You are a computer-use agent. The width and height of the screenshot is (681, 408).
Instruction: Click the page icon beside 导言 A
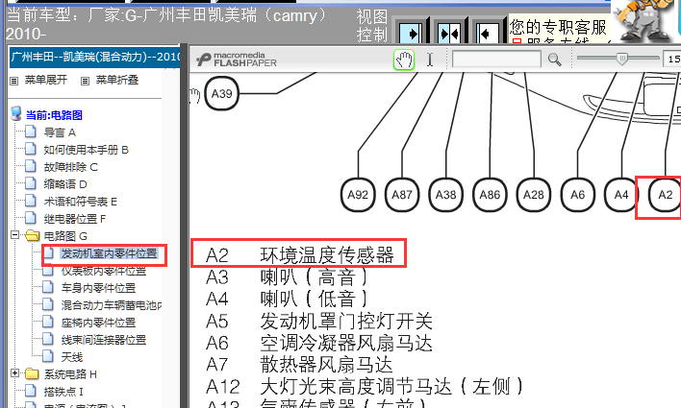click(31, 132)
